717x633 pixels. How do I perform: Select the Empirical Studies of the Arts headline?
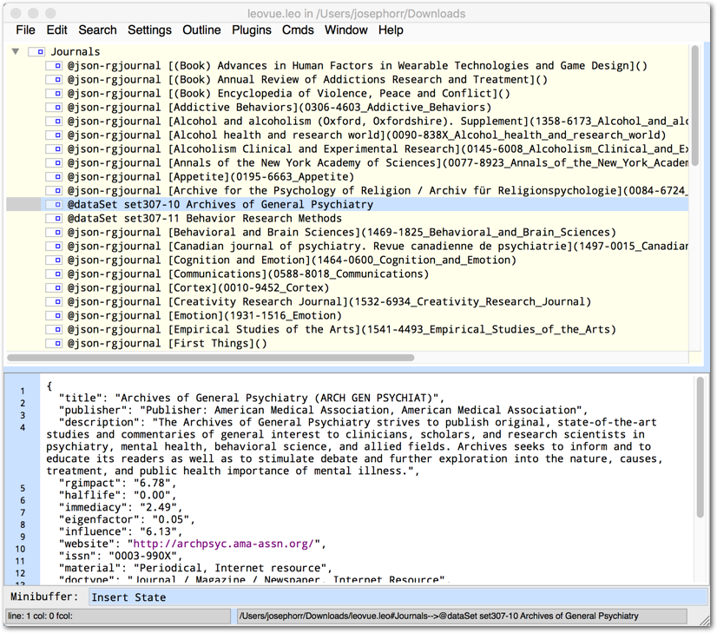point(342,329)
